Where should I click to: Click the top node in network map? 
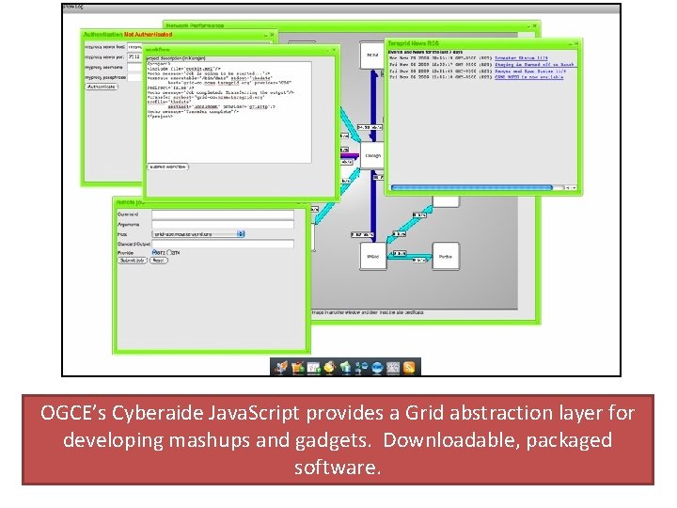(x=371, y=56)
